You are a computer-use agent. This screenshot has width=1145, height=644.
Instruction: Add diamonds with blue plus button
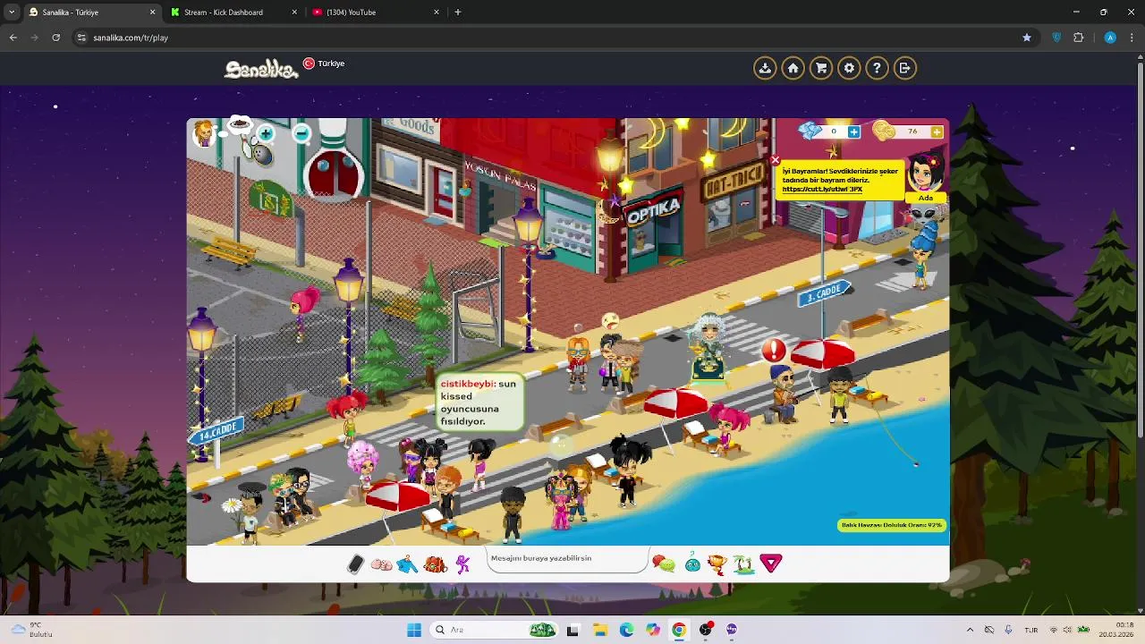tap(853, 132)
